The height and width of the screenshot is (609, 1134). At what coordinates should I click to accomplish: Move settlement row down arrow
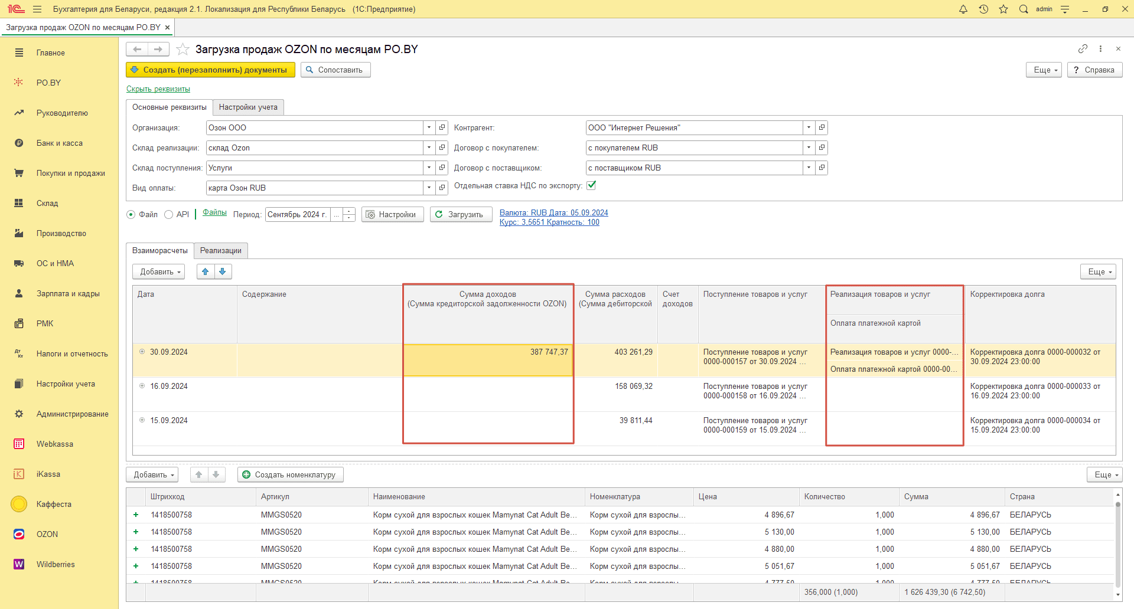click(x=223, y=271)
